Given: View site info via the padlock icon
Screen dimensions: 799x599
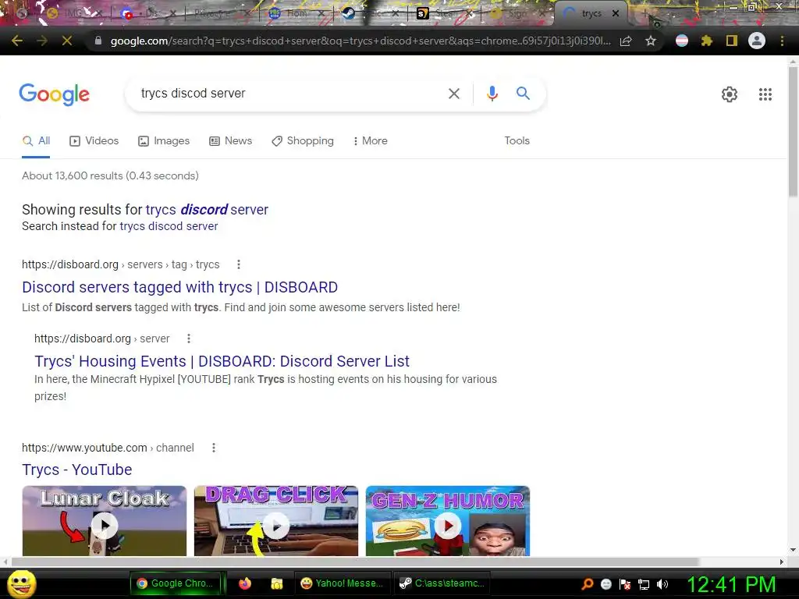Looking at the screenshot, I should [x=98, y=41].
